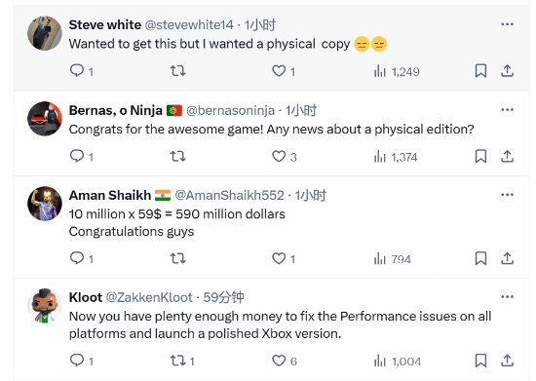View analytics with 1,374 views
Screen dimensions: 536x381
coord(396,157)
